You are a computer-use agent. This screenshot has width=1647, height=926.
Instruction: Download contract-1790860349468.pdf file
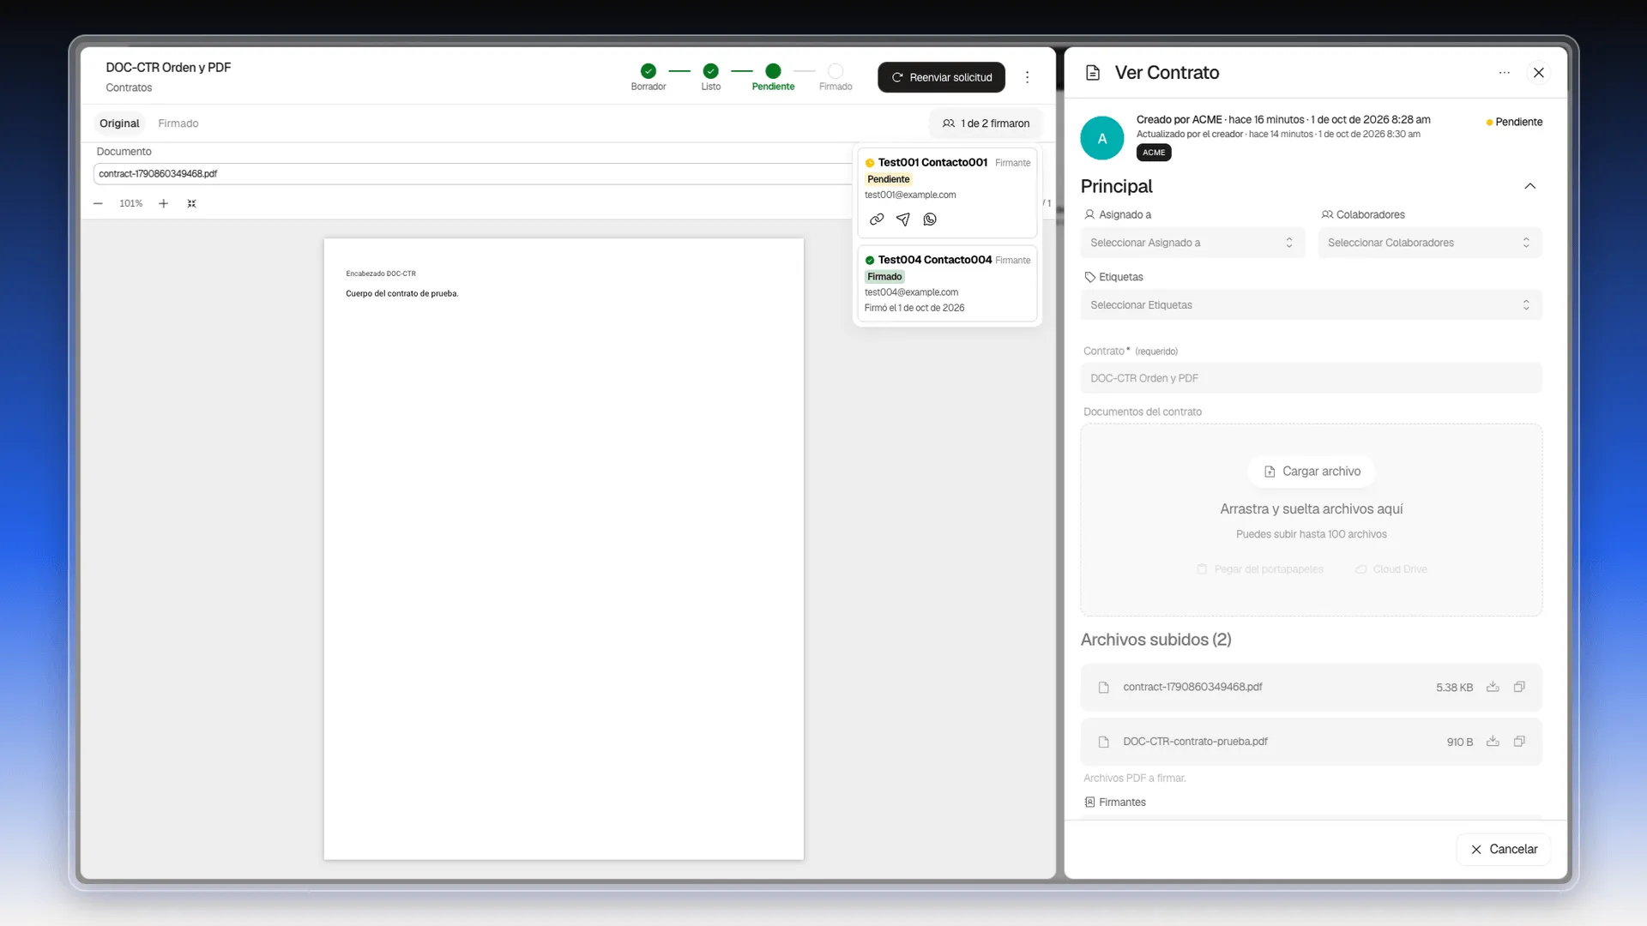point(1493,687)
